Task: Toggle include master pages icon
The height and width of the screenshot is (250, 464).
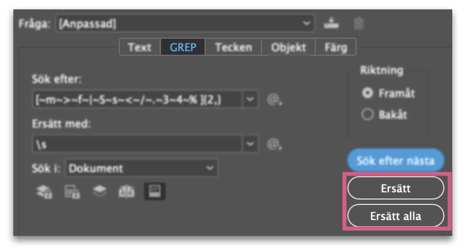Action: [x=127, y=192]
